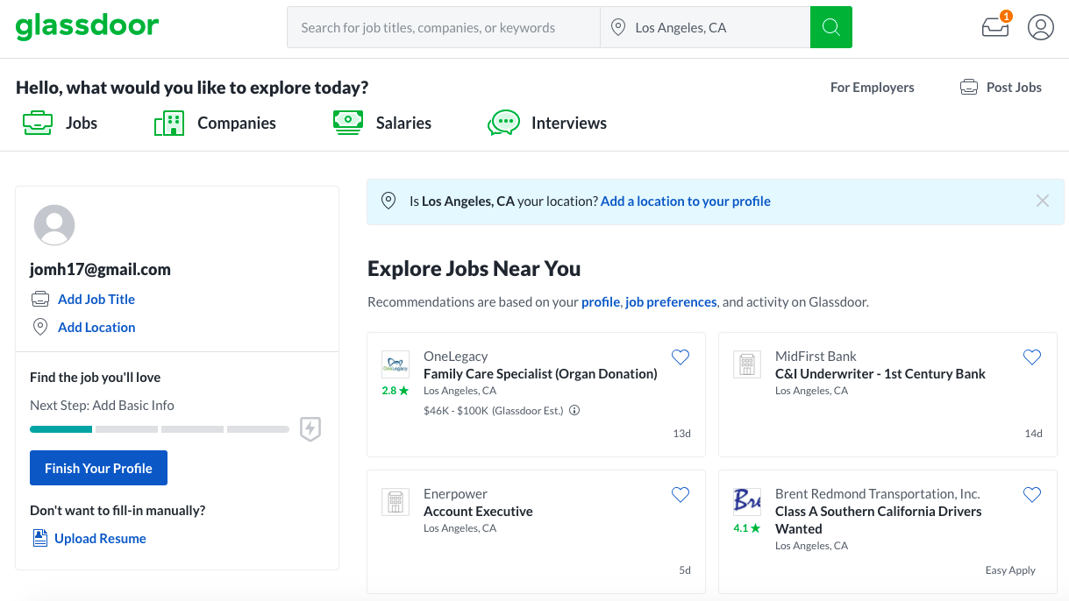Image resolution: width=1069 pixels, height=601 pixels.
Task: Focus the job title keyword search field
Action: click(443, 28)
